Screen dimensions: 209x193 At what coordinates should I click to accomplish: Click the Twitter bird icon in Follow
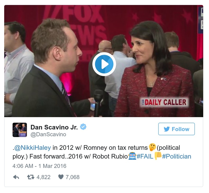click(167, 129)
